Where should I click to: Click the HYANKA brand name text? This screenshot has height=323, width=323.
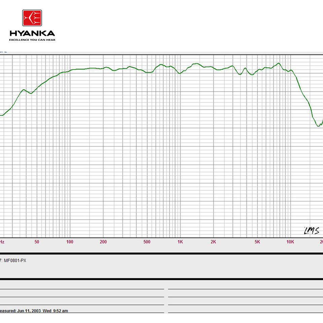[x=32, y=33]
